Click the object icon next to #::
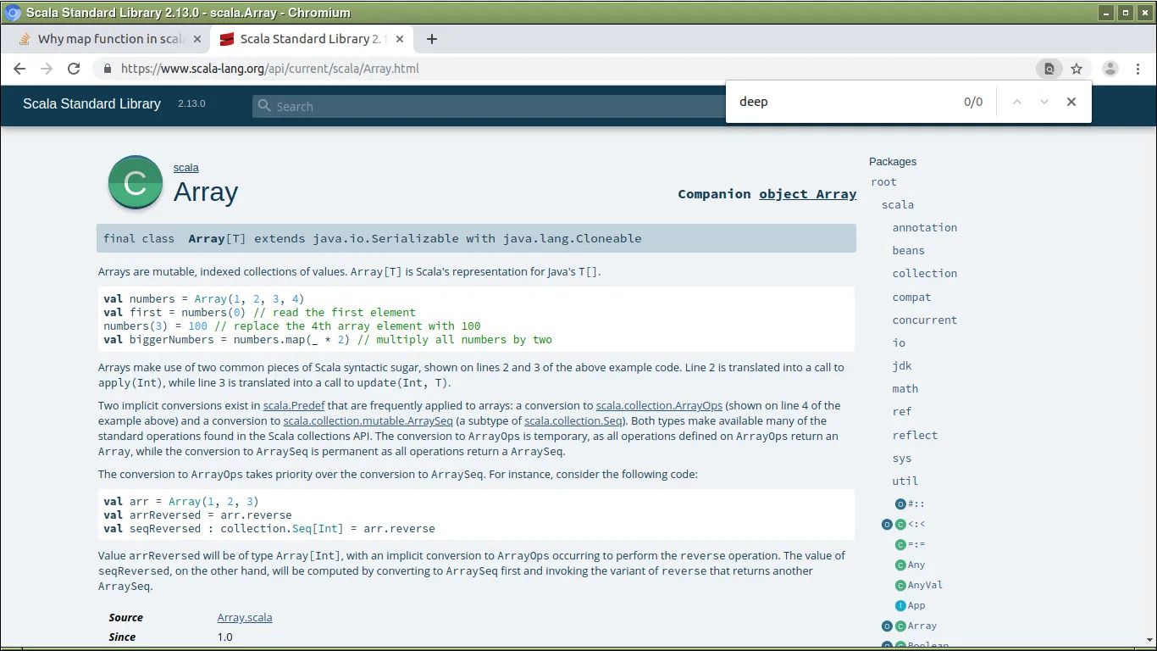This screenshot has width=1157, height=651. point(900,504)
